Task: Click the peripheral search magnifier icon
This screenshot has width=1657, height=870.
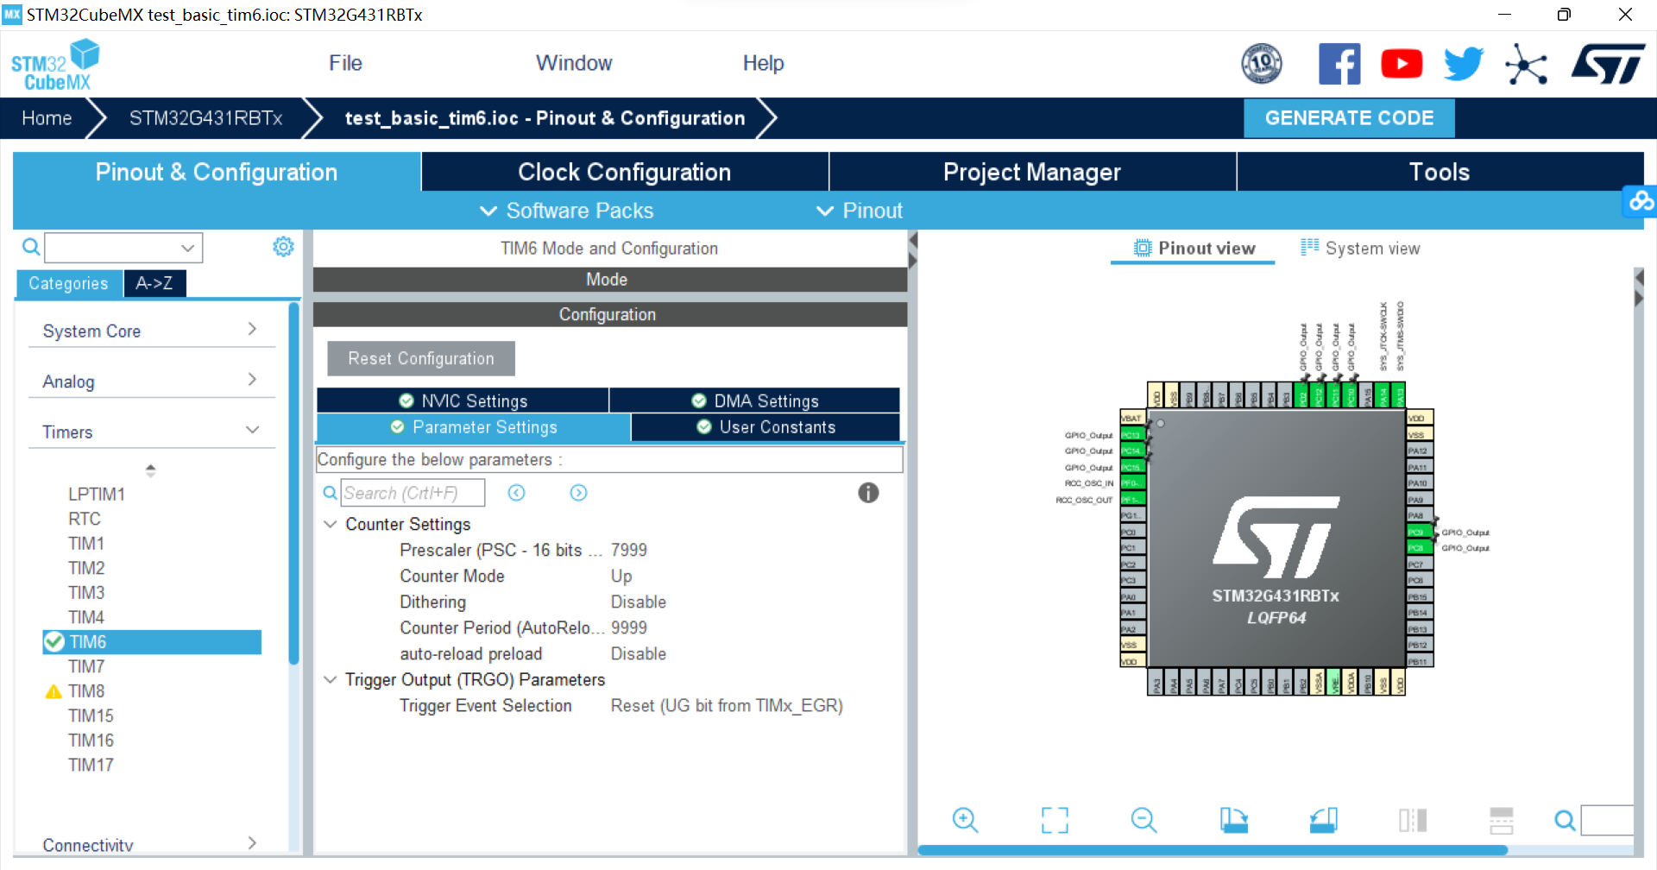Action: click(x=31, y=248)
